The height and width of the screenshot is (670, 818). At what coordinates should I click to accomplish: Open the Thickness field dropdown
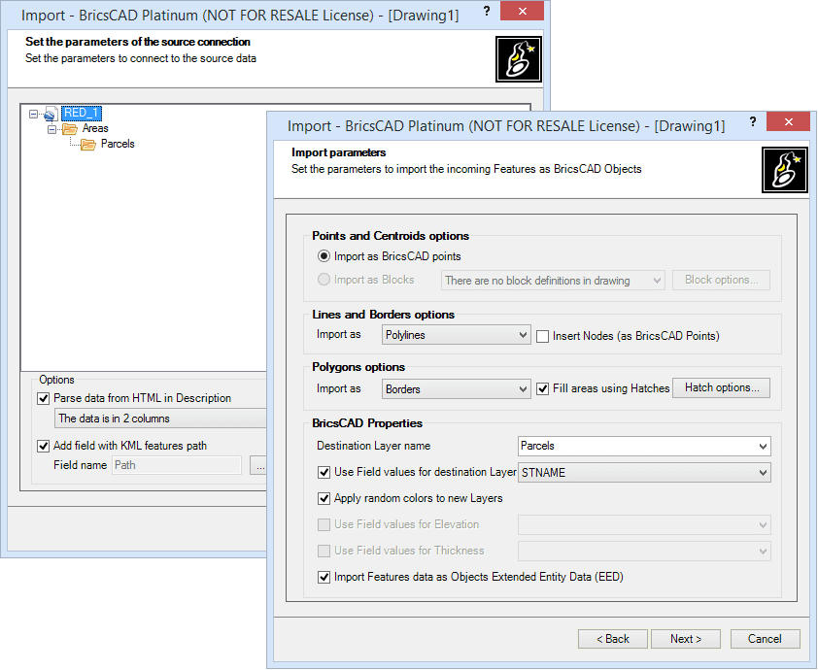pyautogui.click(x=644, y=552)
